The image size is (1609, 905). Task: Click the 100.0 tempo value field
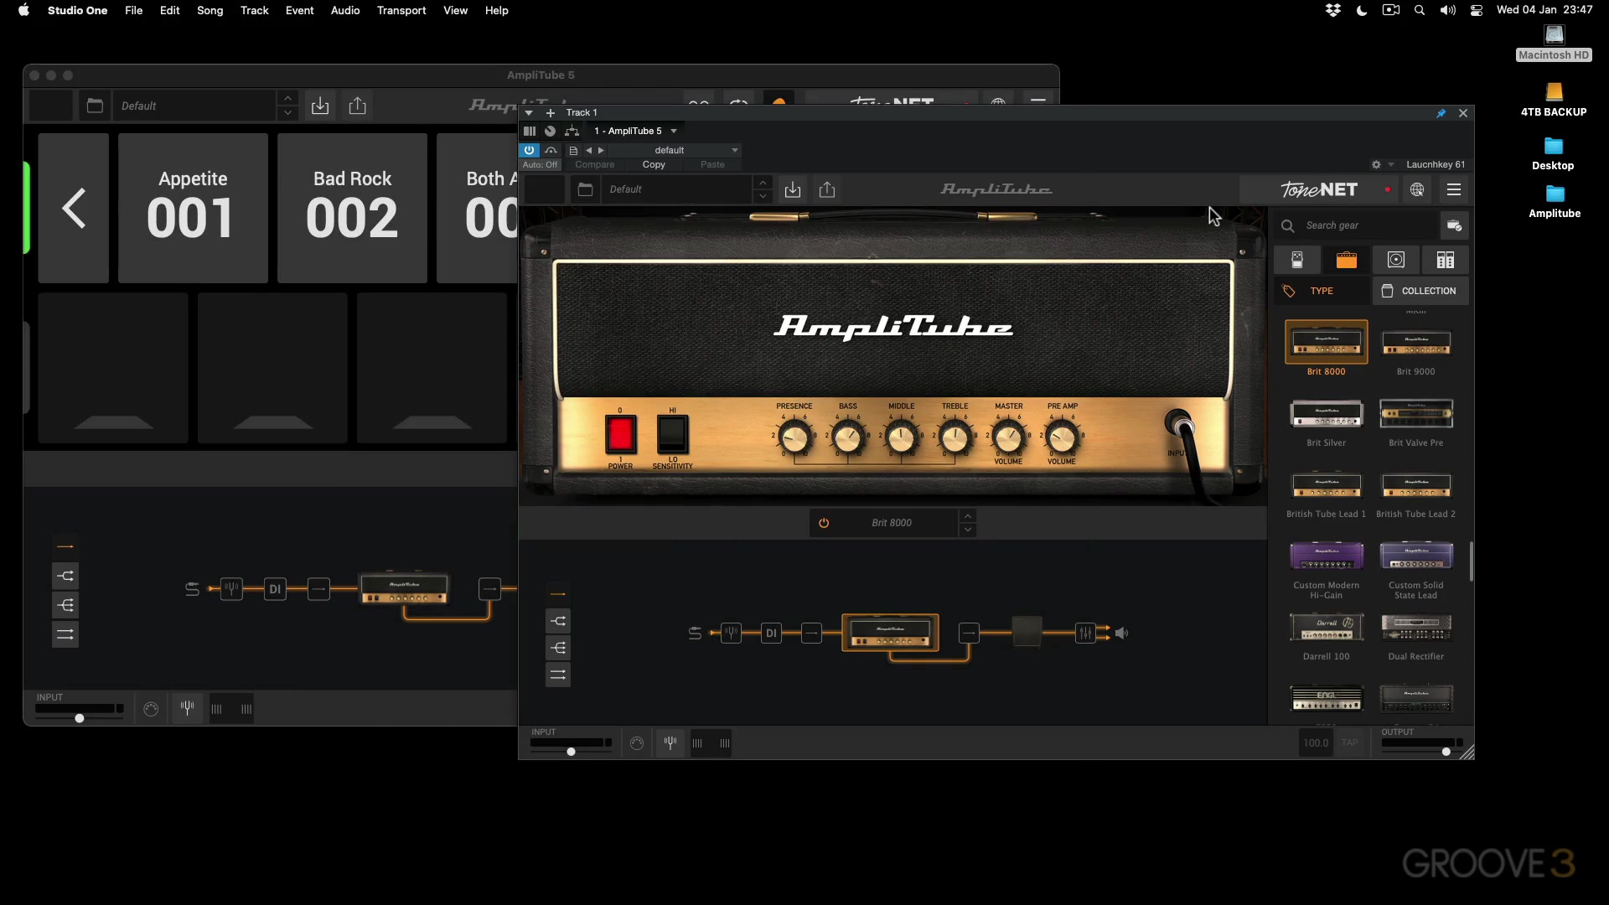point(1316,742)
